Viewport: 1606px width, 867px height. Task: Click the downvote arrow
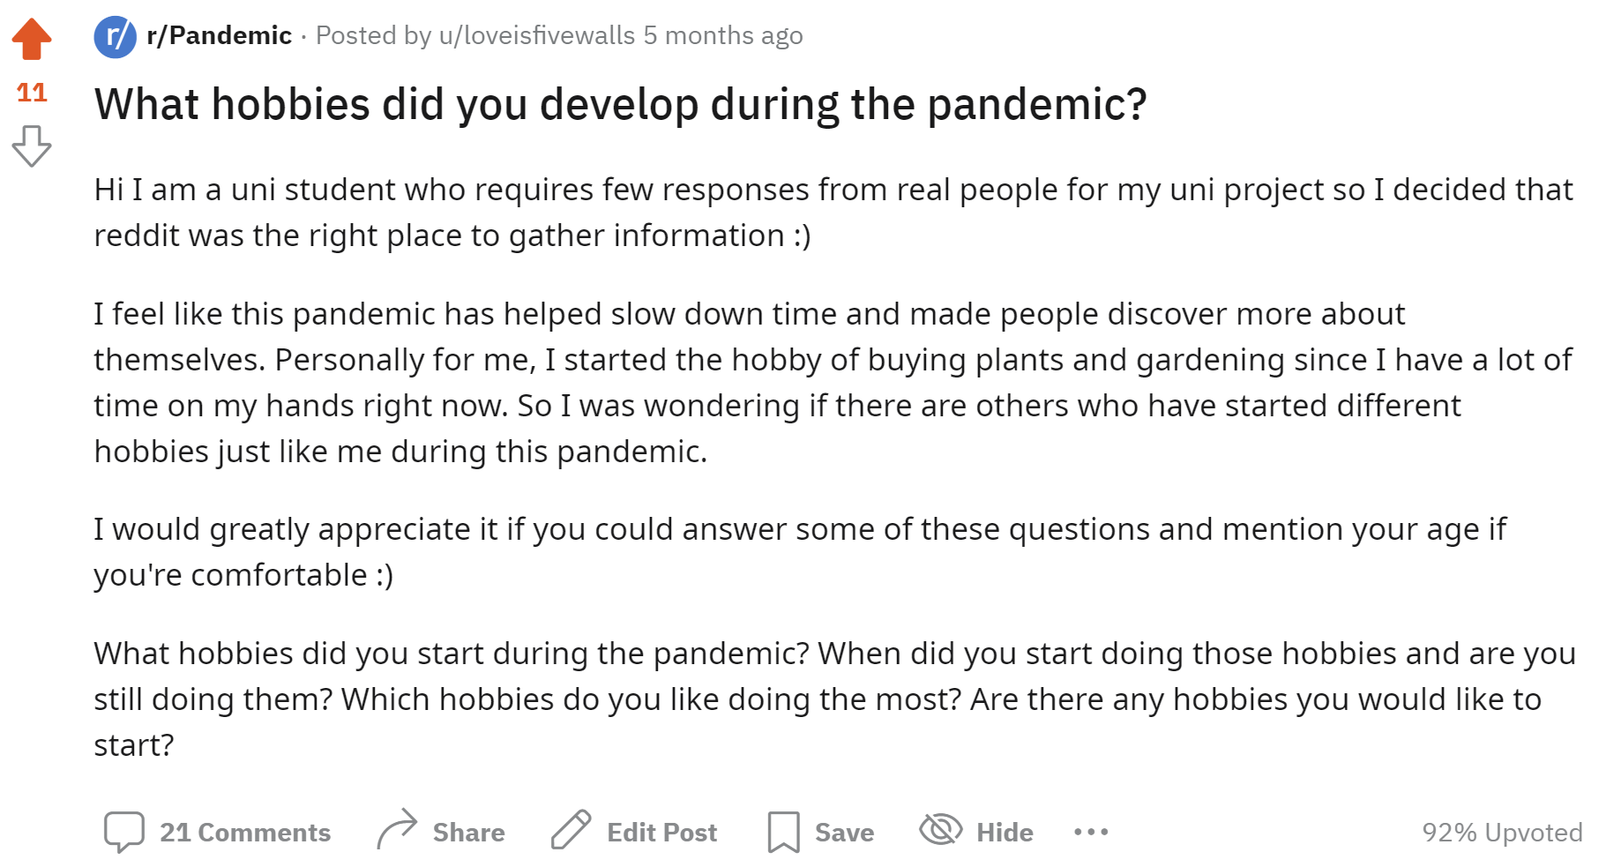click(x=32, y=146)
